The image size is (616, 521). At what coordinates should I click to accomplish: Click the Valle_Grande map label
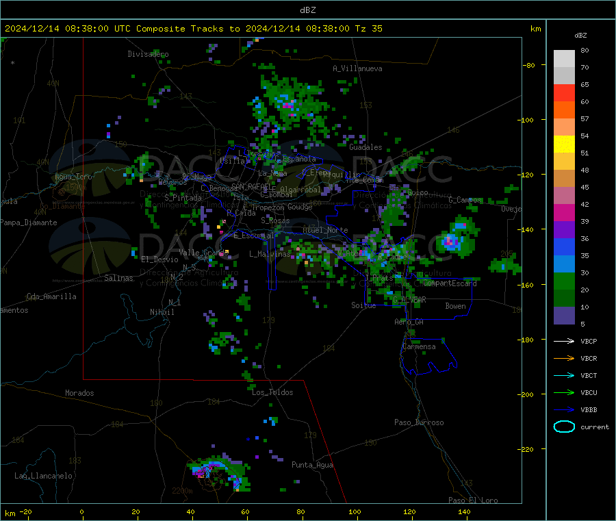[203, 252]
